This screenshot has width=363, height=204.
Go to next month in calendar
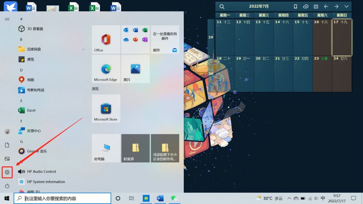point(336,6)
